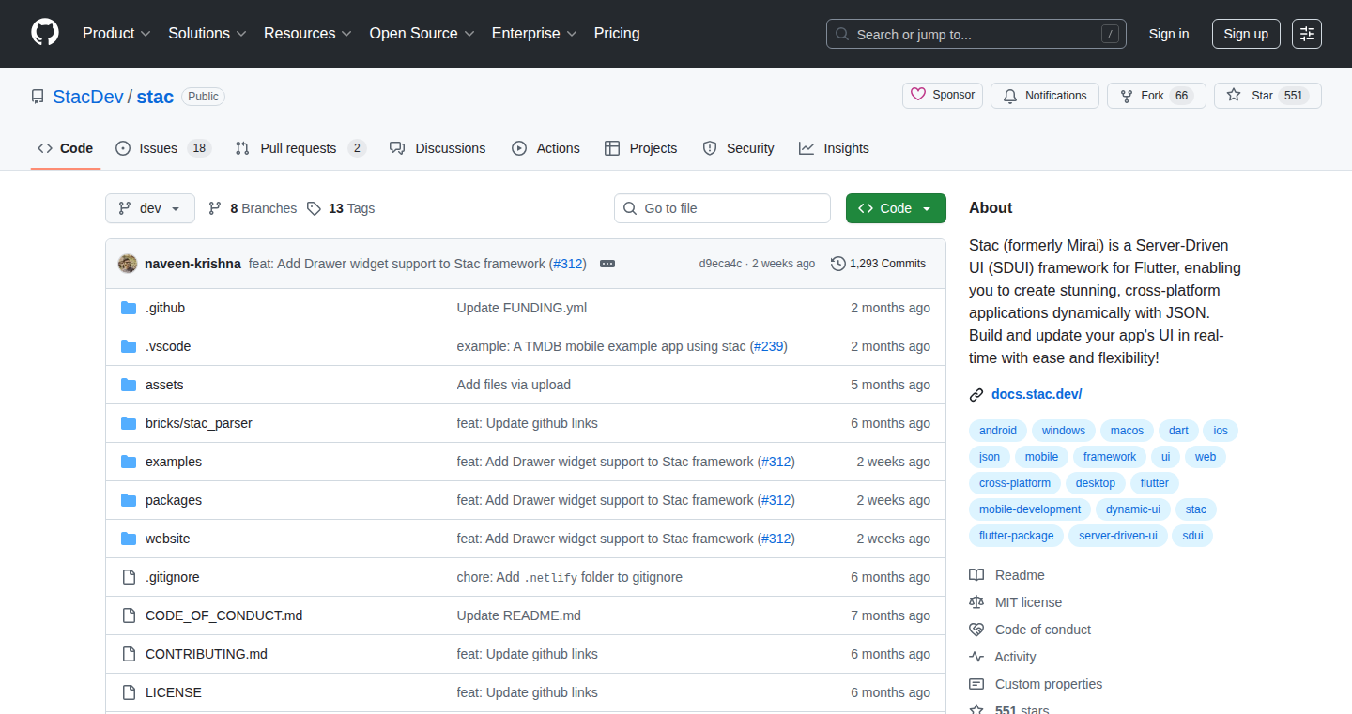1352x714 pixels.
Task: Click the Activity pulse icon
Action: point(976,657)
